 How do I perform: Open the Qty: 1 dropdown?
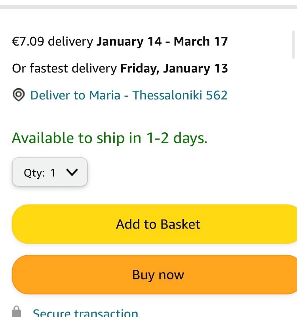[50, 172]
